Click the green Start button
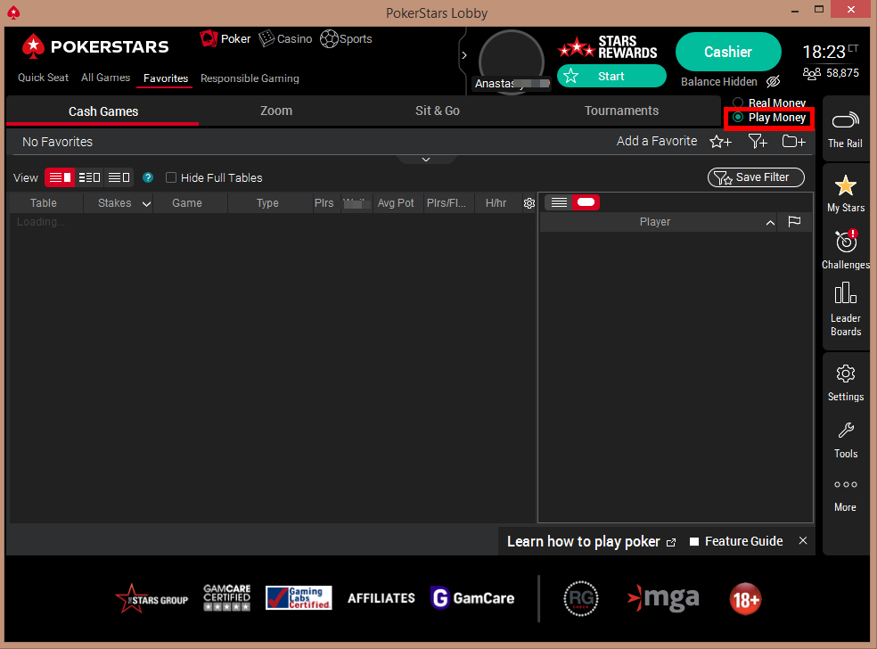This screenshot has height=649, width=877. coord(611,76)
